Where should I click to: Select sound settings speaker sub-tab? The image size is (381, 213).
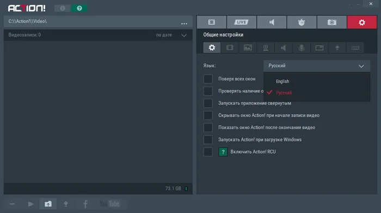click(284, 48)
